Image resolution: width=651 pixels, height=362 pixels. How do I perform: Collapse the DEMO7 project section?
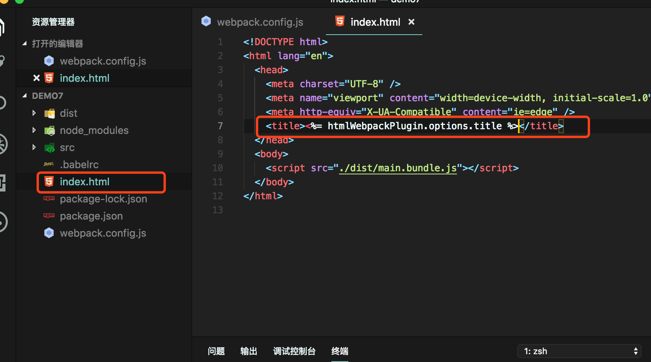(x=24, y=96)
